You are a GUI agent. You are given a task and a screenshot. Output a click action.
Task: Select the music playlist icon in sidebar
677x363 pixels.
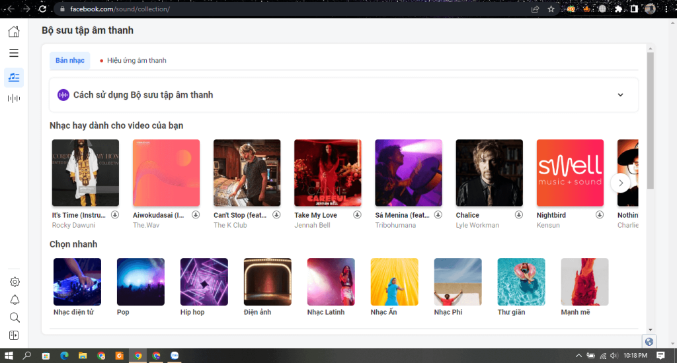(x=14, y=77)
